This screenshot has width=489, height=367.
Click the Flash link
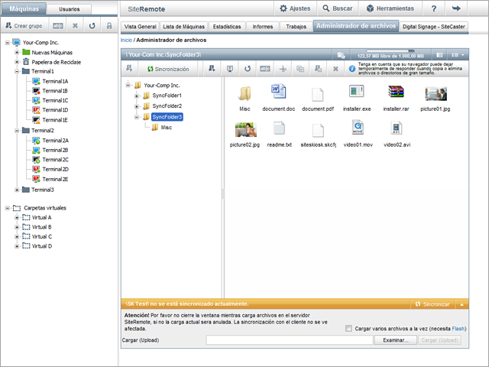click(458, 329)
